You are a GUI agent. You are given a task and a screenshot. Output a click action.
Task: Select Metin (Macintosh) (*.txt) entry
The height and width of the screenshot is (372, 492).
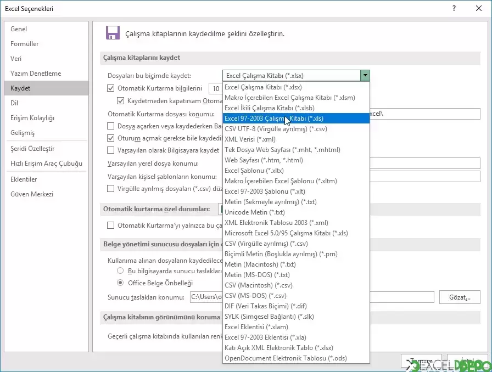(x=296, y=264)
